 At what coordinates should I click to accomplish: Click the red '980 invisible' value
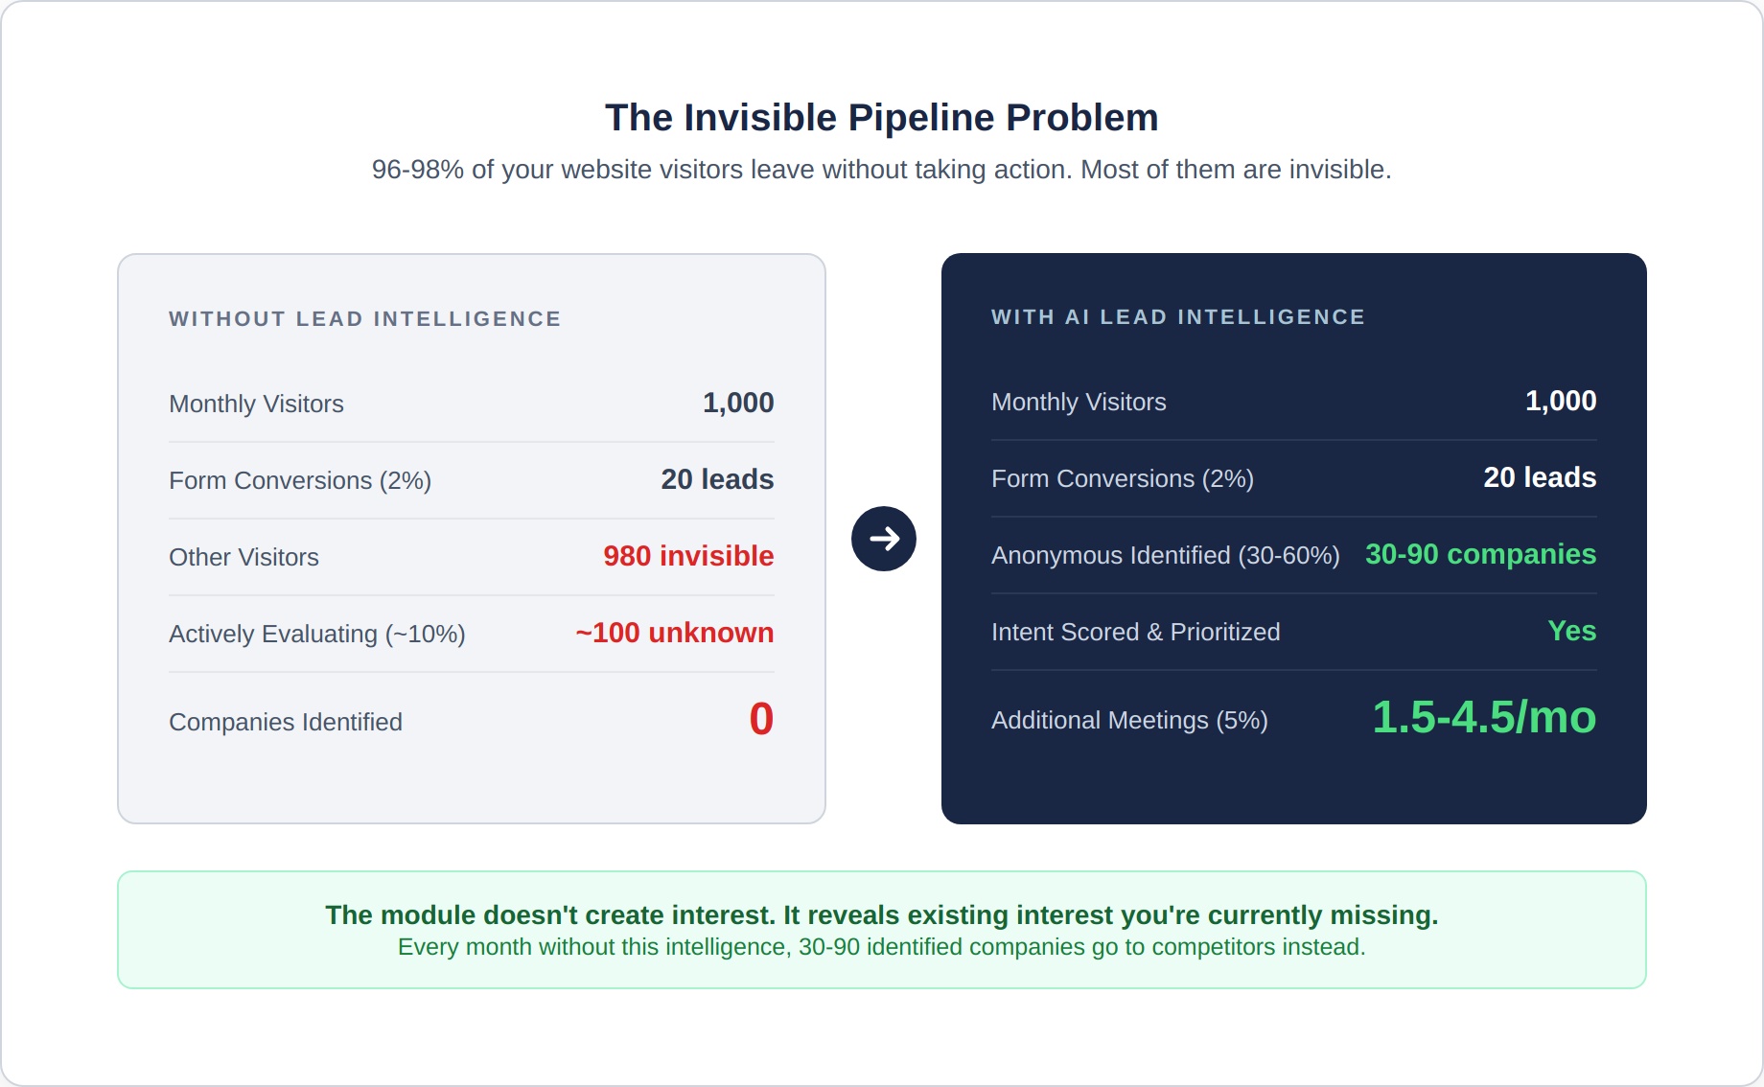687,556
